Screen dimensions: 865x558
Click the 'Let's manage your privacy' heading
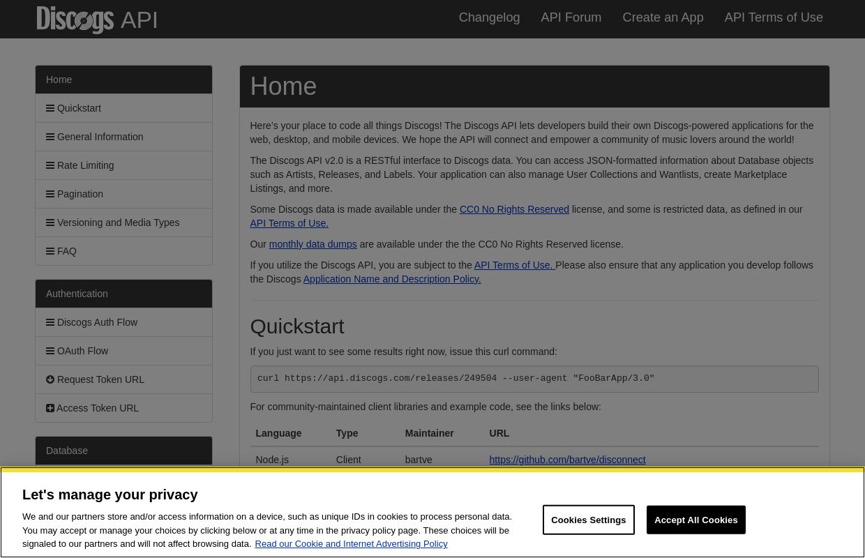(x=110, y=495)
